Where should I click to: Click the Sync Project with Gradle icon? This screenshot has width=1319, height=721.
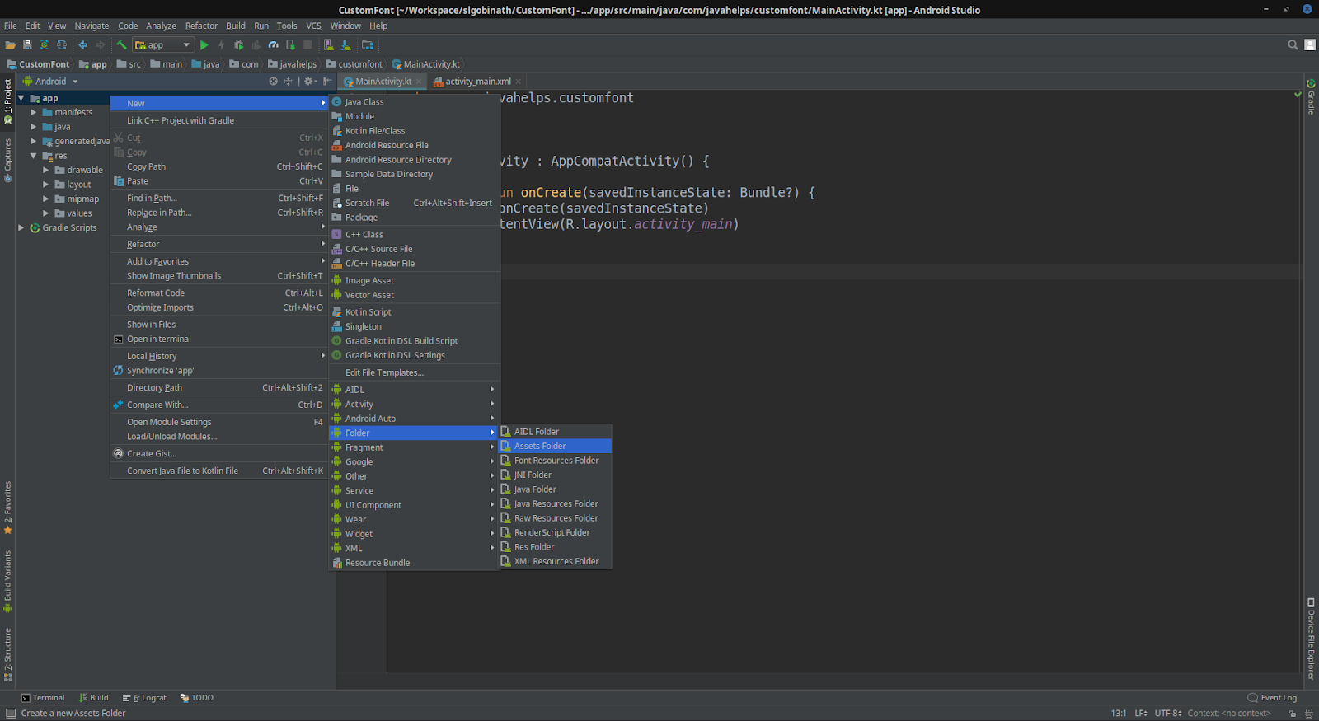pyautogui.click(x=45, y=45)
